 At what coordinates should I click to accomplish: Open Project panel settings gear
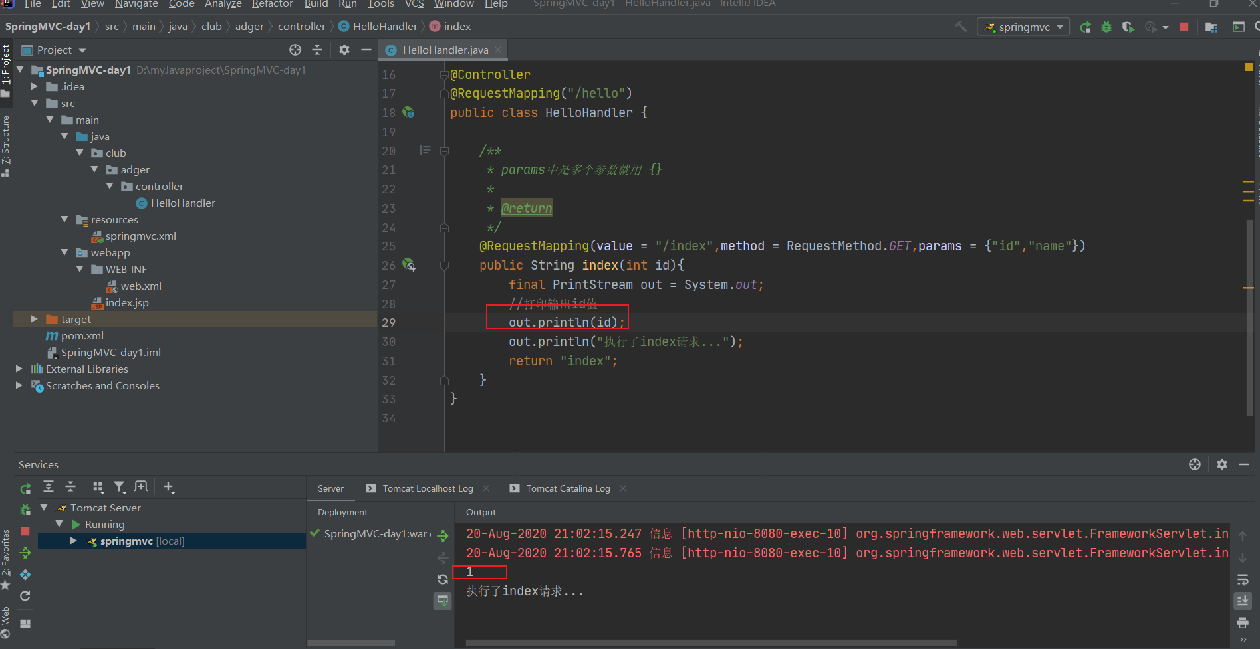(x=344, y=50)
